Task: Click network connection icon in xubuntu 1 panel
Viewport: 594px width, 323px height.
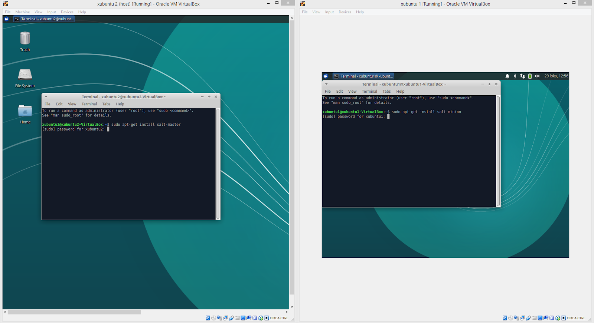Action: (x=522, y=76)
